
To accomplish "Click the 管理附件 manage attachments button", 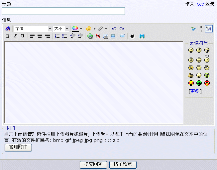I will (18, 147).
